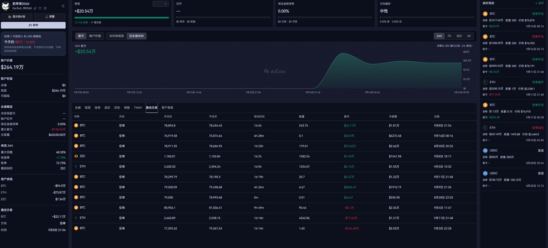Click the ETH icon in the $2538.15万 activity
The height and width of the screenshot is (248, 548).
click(x=485, y=82)
